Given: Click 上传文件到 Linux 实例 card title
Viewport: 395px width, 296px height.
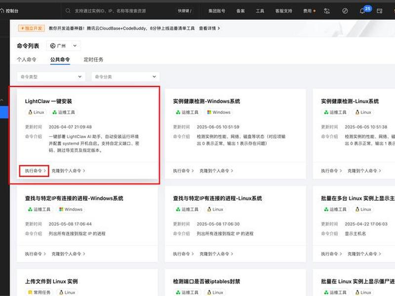Looking at the screenshot, I should click(51, 281).
